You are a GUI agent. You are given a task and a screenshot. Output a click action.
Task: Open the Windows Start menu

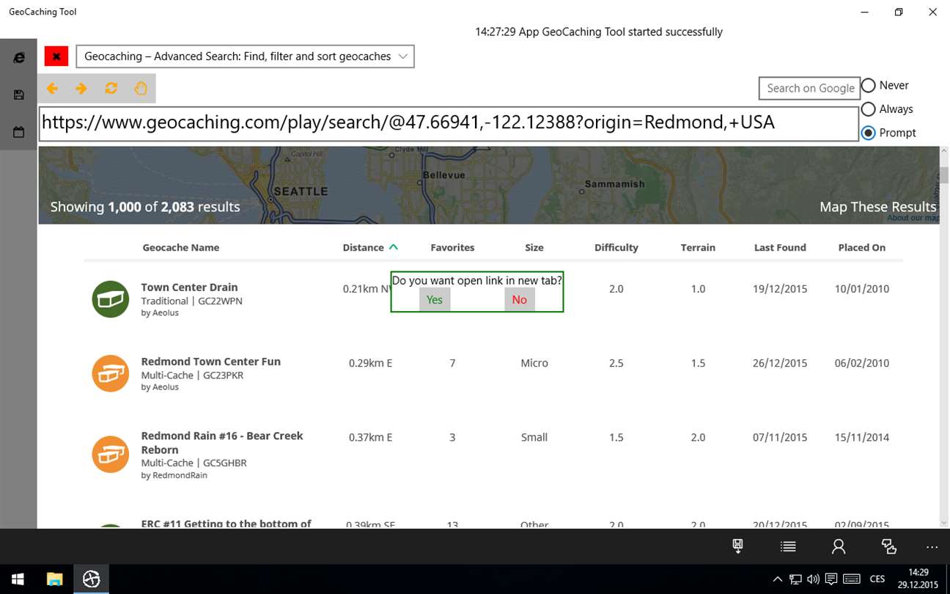[18, 579]
